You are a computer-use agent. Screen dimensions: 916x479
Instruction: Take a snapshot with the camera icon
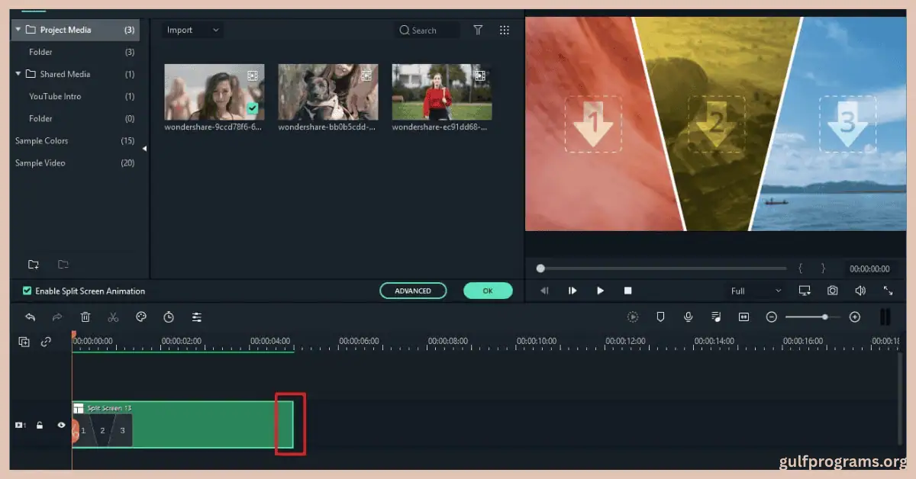832,290
